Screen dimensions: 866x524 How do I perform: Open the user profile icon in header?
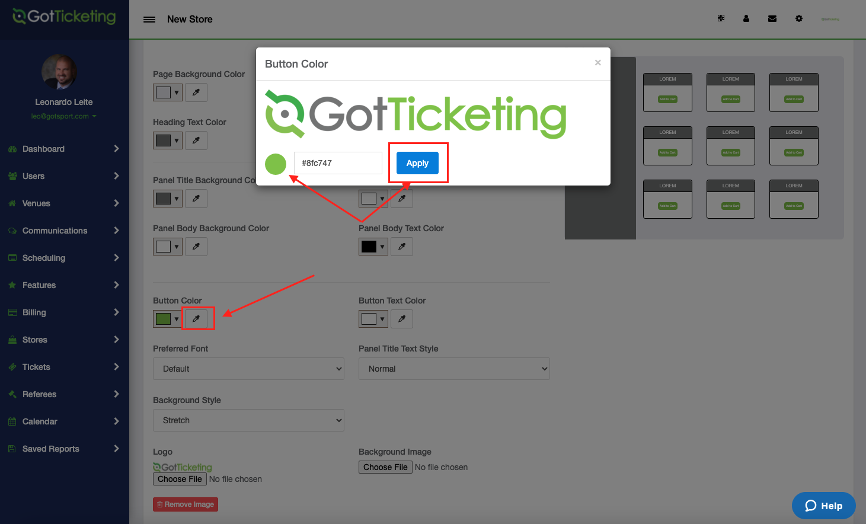coord(746,18)
